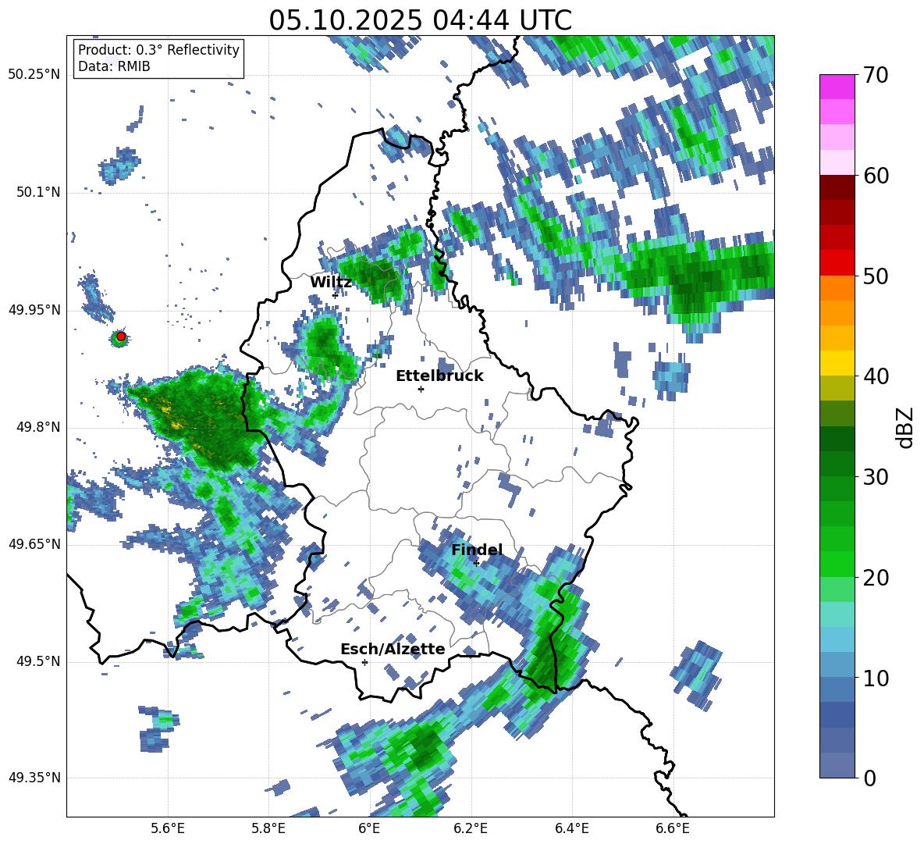The image size is (924, 844).
Task: Click the colorbar 20 tick label
Action: [876, 578]
